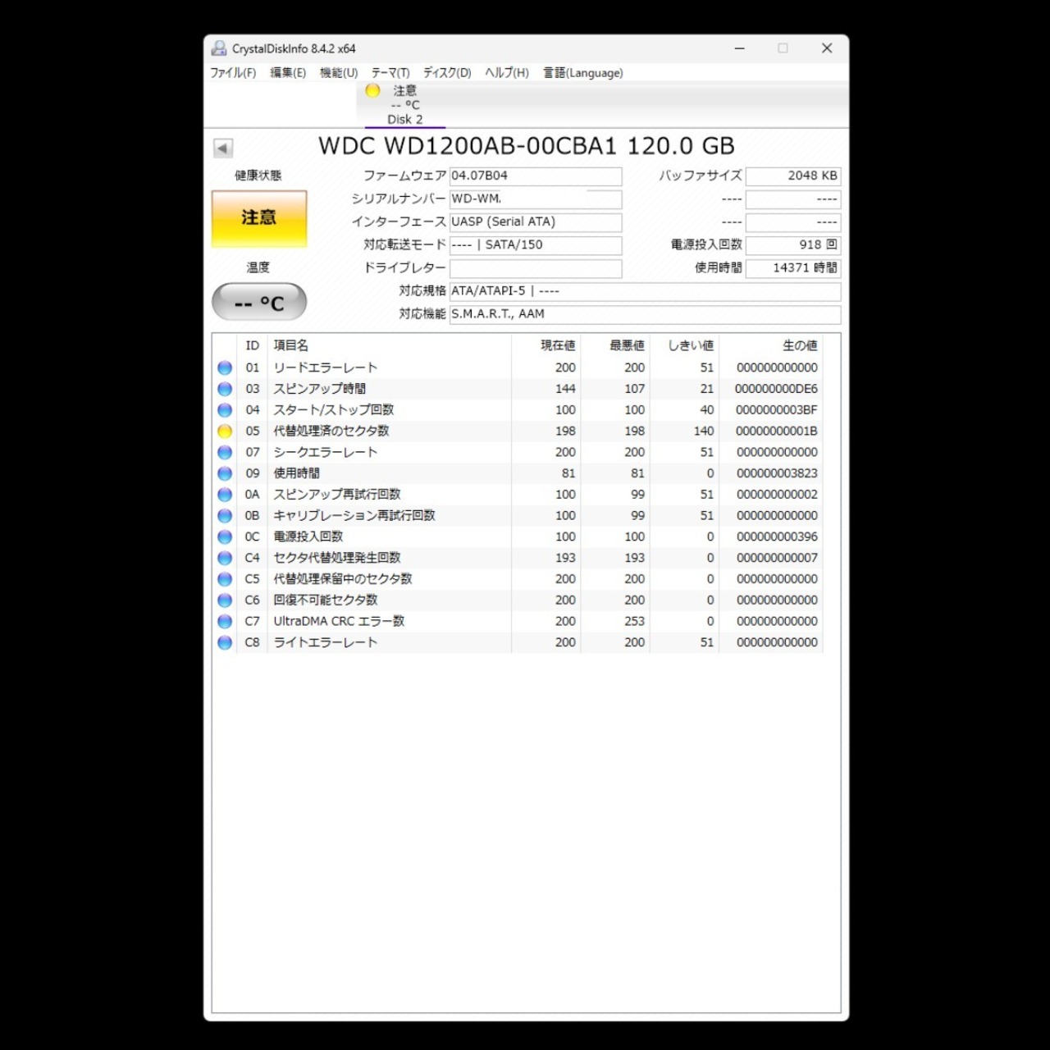
Task: Open the 編集(E) menu
Action: point(288,73)
